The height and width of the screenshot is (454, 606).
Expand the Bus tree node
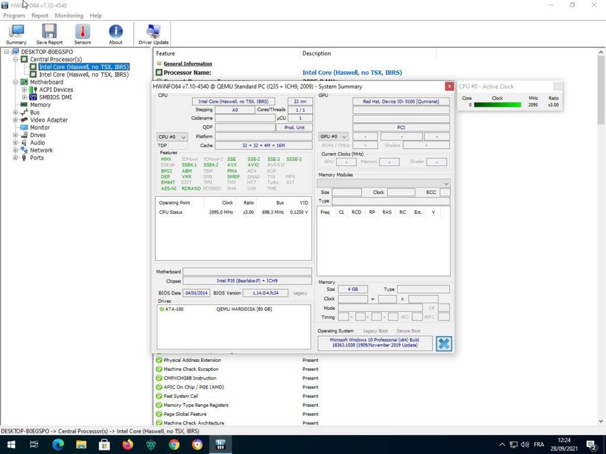[15, 112]
